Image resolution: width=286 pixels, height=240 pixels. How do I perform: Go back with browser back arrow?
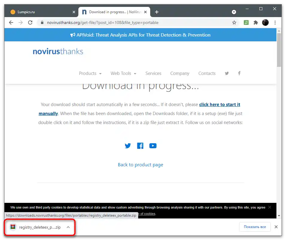pos(11,22)
